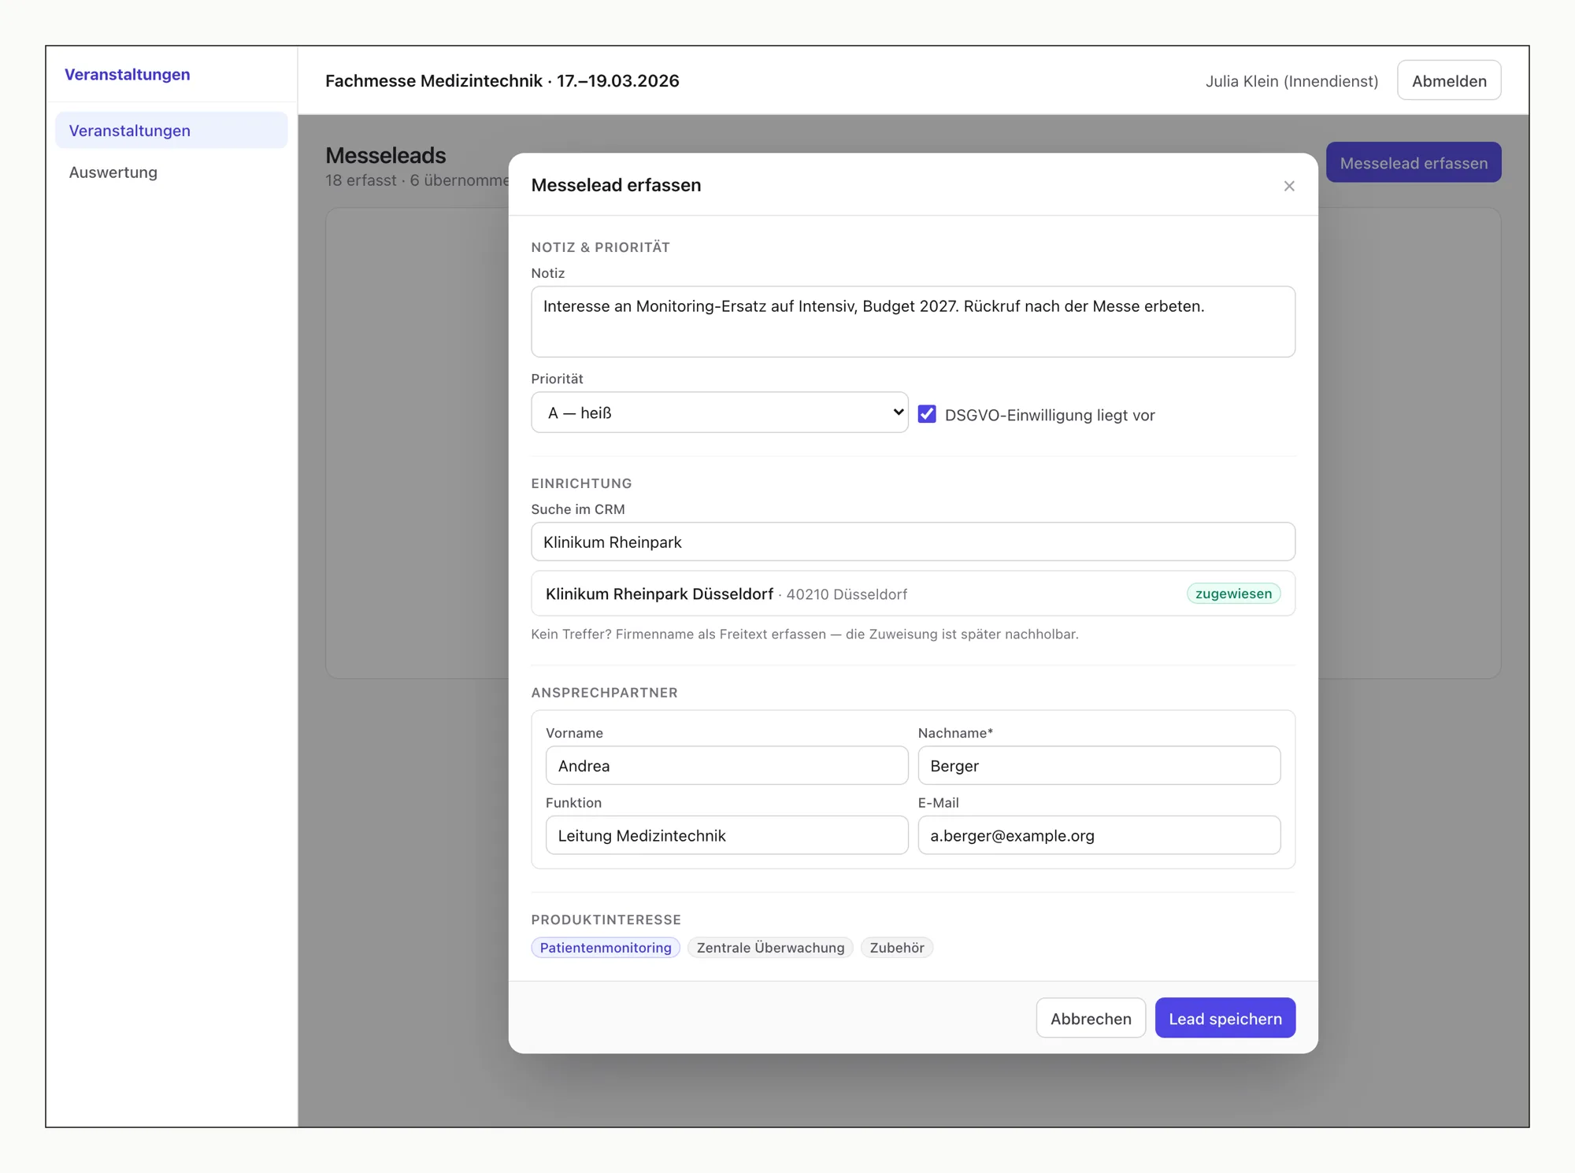The image size is (1575, 1173).
Task: Toggle the Patientenmonitoring product chip
Action: click(x=606, y=948)
